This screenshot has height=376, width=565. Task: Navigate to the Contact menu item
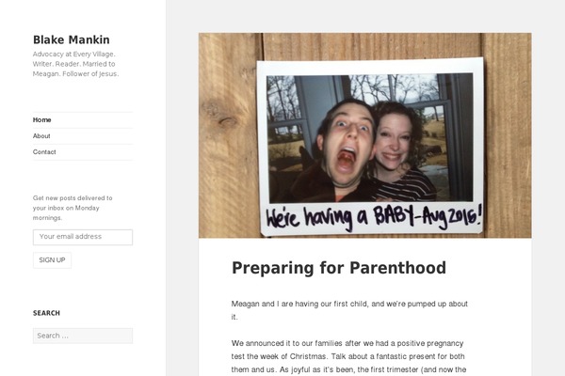click(44, 152)
